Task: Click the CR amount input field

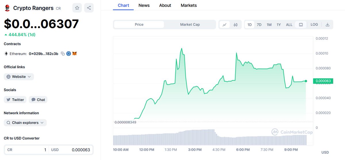Action: click(x=26, y=150)
